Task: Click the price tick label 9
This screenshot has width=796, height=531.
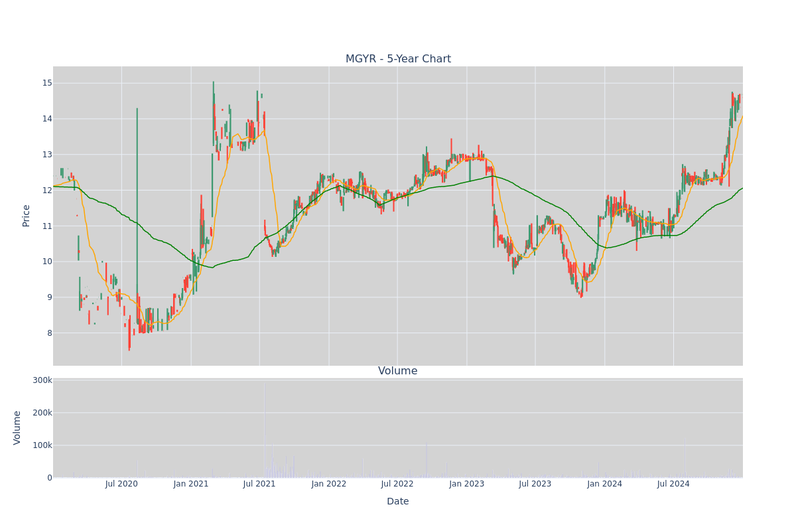Action: pos(50,297)
